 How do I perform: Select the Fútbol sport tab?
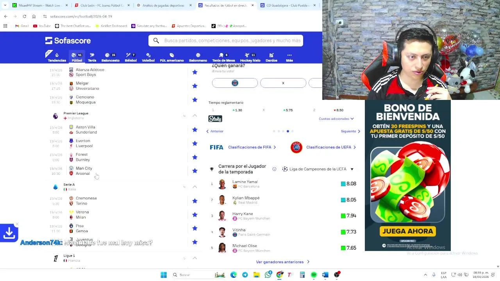pyautogui.click(x=77, y=57)
